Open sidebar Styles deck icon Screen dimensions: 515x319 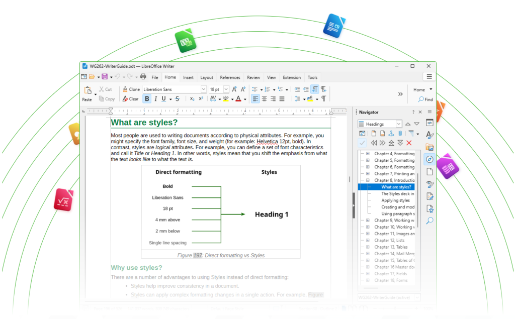pos(430,135)
